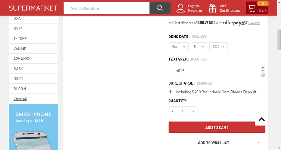Select the $400 Core Charge Deposit radio
The width and height of the screenshot is (281, 150).
pyautogui.click(x=171, y=92)
